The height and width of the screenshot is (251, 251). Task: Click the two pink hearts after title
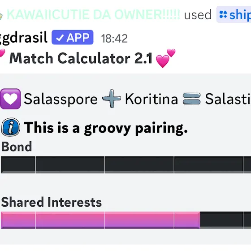click(x=166, y=58)
